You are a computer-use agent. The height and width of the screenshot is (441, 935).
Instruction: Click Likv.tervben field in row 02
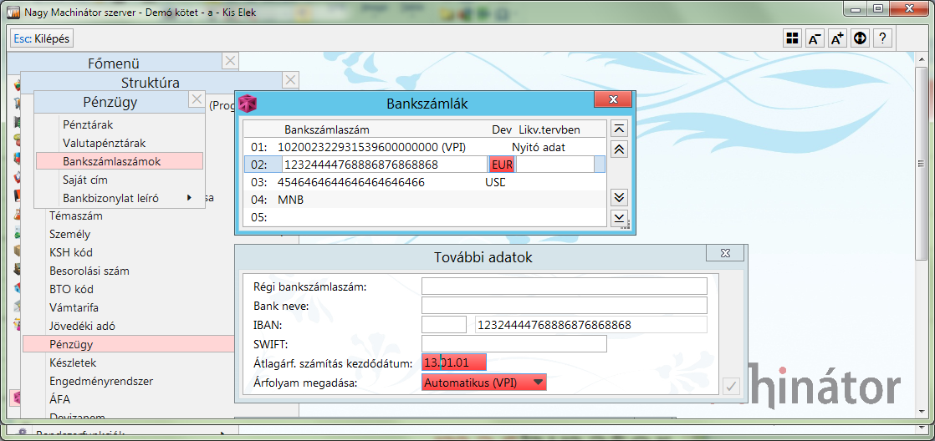pyautogui.click(x=555, y=165)
